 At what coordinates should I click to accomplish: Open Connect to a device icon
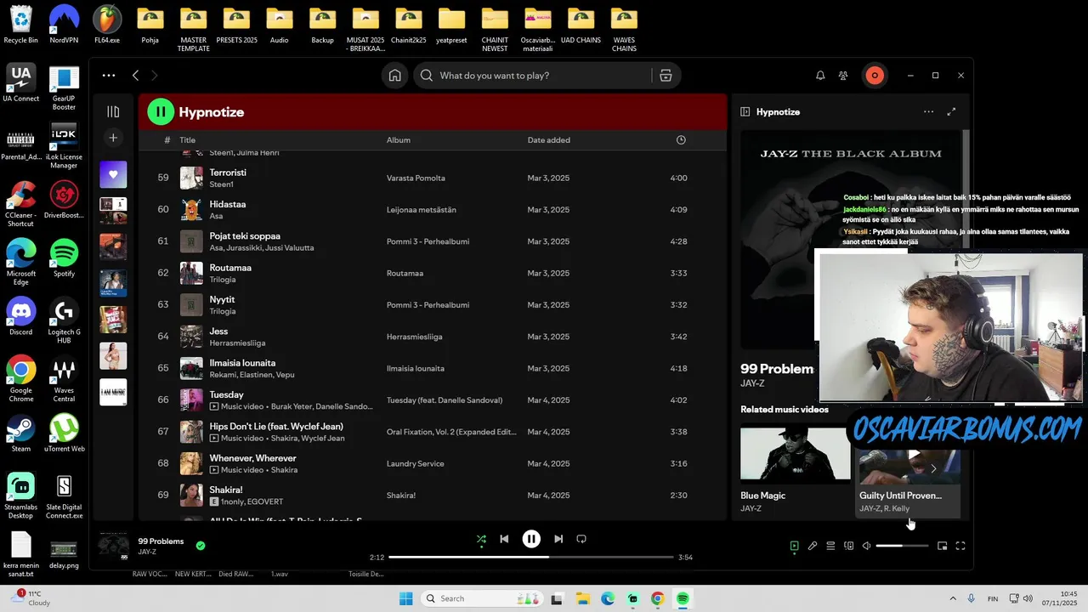(x=848, y=546)
